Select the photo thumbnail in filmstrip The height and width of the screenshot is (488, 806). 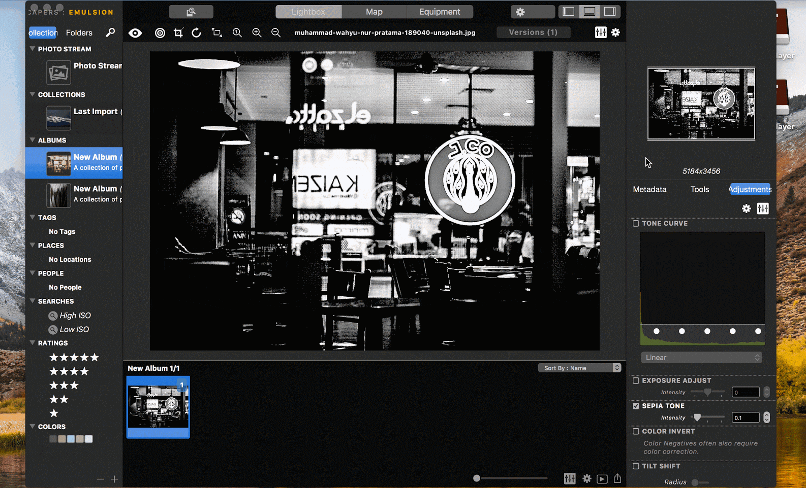pos(158,407)
